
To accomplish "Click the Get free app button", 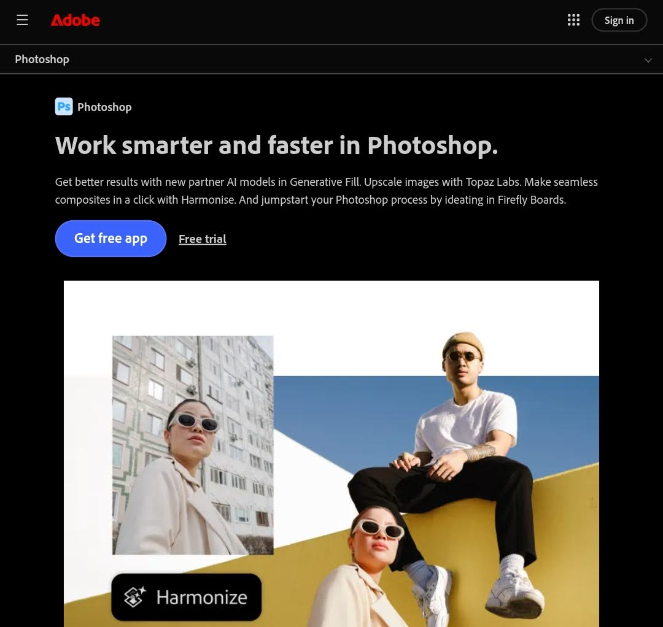I will click(110, 238).
